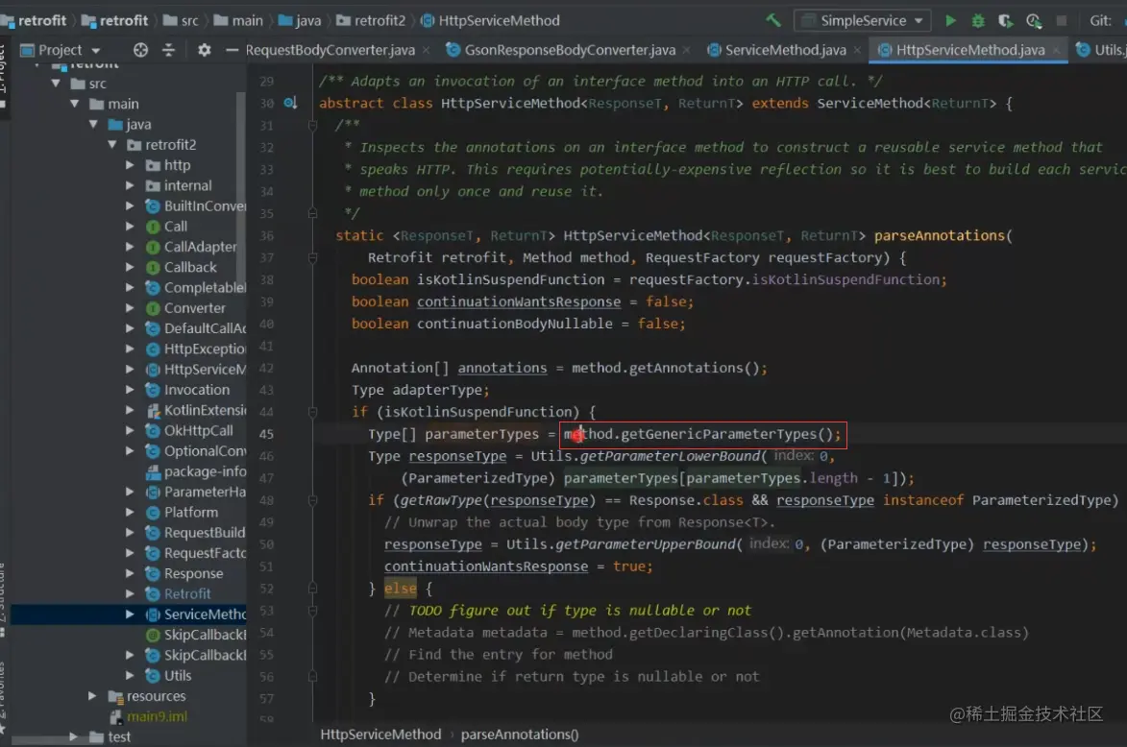Screen dimensions: 1127x747
Task: Switch to RequestBodyConverter.java tab
Action: (x=330, y=50)
